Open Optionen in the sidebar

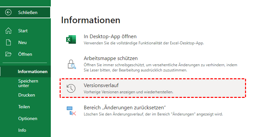pyautogui.click(x=28, y=118)
